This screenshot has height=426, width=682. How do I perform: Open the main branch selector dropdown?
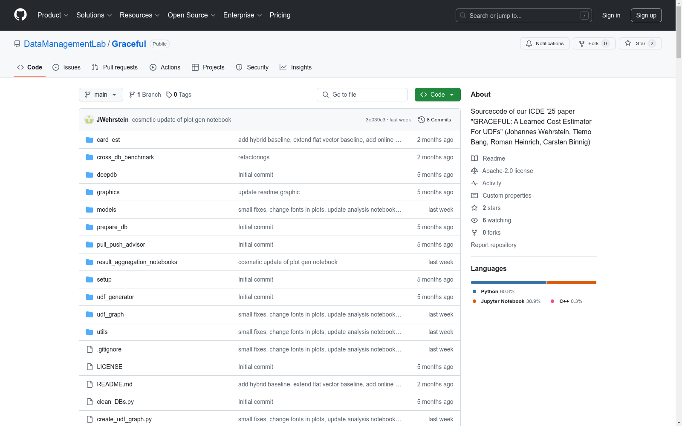pos(101,95)
